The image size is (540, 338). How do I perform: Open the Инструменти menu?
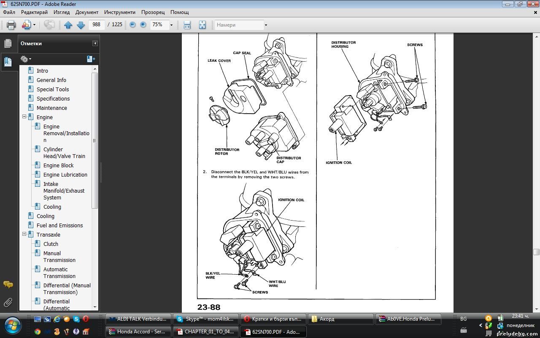[120, 12]
